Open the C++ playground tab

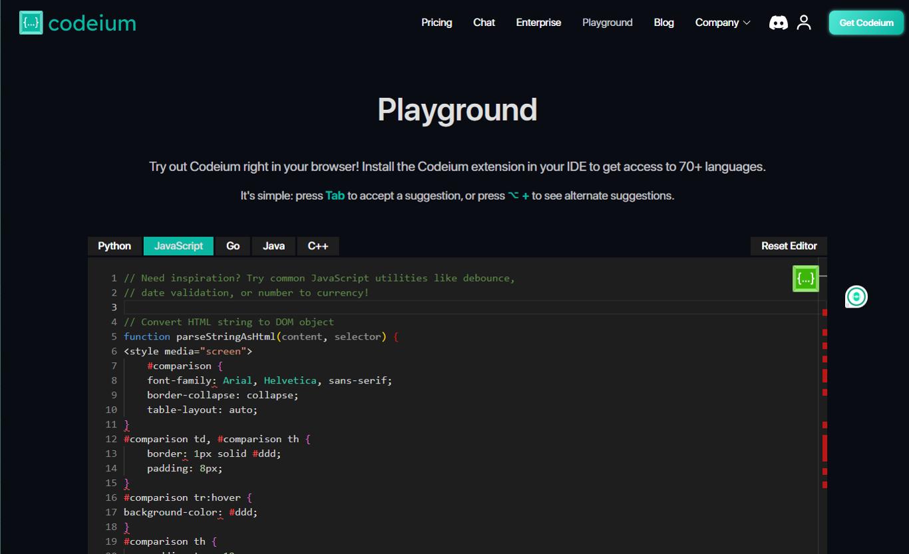[317, 246]
